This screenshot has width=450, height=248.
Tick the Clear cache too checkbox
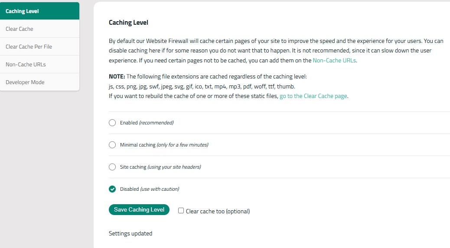coord(181,211)
